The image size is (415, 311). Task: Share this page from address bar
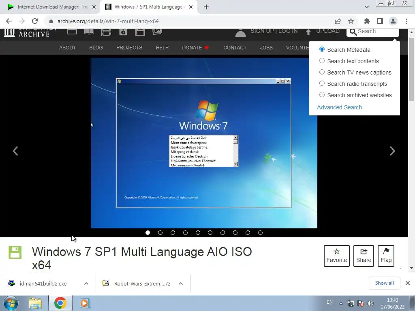(x=338, y=21)
